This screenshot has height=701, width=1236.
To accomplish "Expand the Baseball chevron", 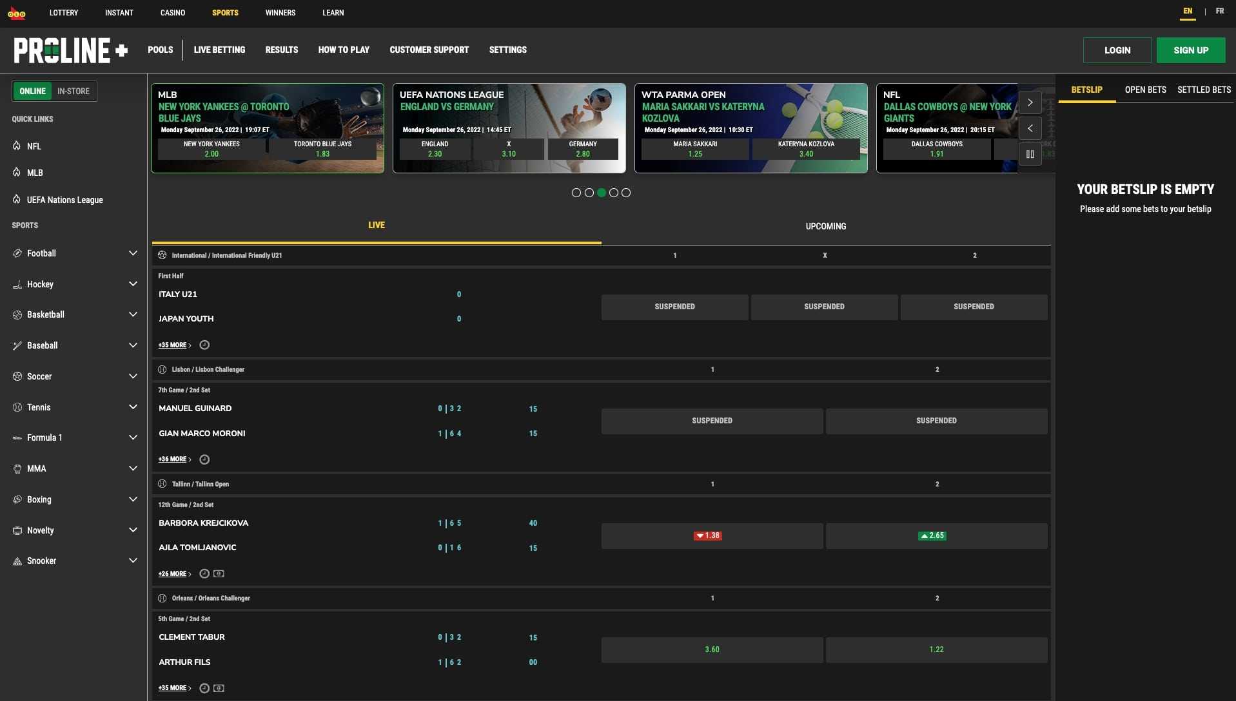I will tap(133, 345).
